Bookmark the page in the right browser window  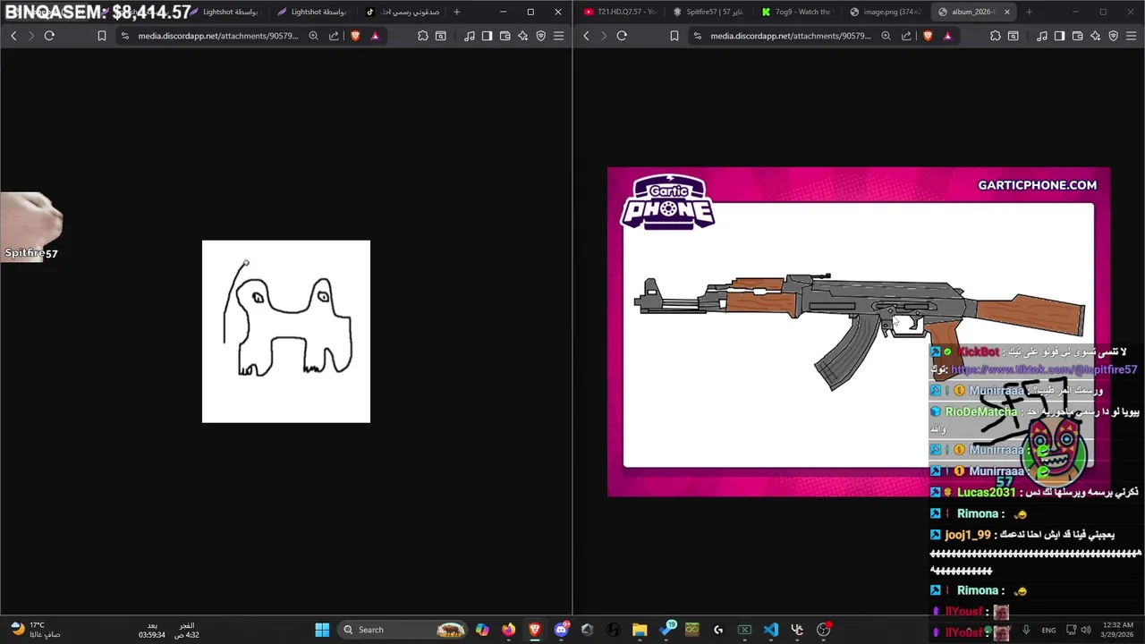(x=674, y=36)
